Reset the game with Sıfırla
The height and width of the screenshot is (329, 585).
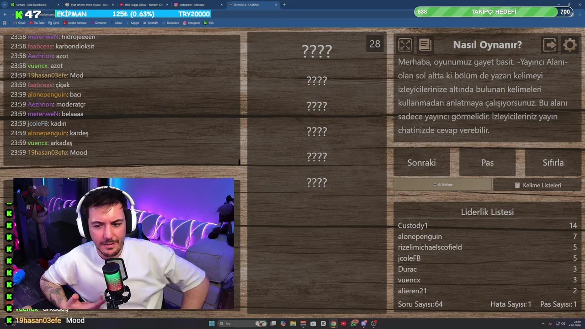point(553,163)
